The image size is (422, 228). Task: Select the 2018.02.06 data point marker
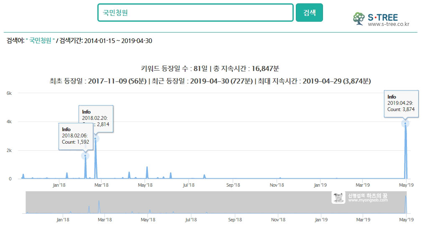point(85,156)
